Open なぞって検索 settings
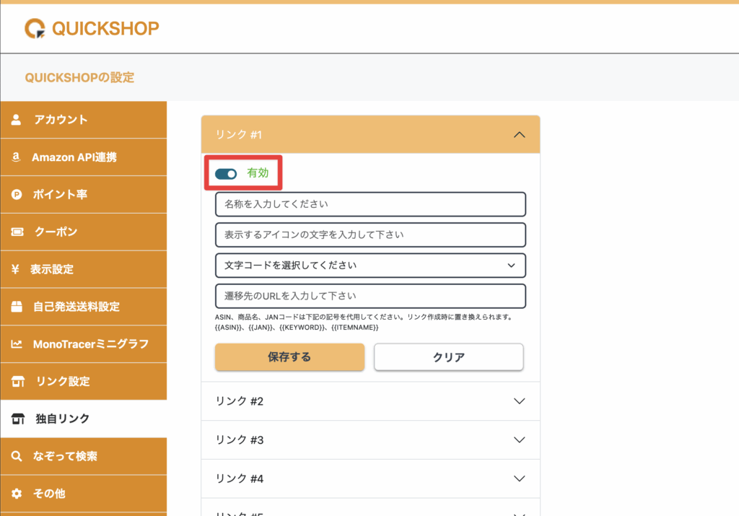The width and height of the screenshot is (739, 516). [x=84, y=456]
